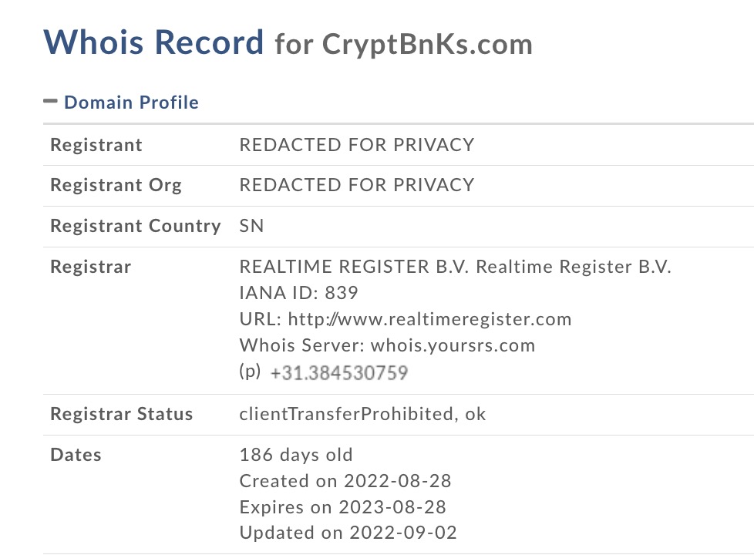Click the whois.yoursrs.com Whois Server text
This screenshot has width=754, height=555.
[x=453, y=345]
